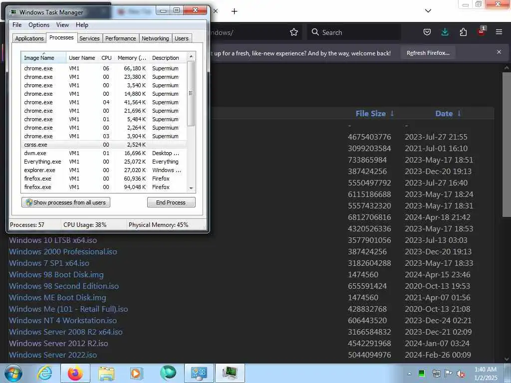Screen dimensions: 511x383
Task: Select the Everything.exe process row
Action: pyautogui.click(x=104, y=162)
